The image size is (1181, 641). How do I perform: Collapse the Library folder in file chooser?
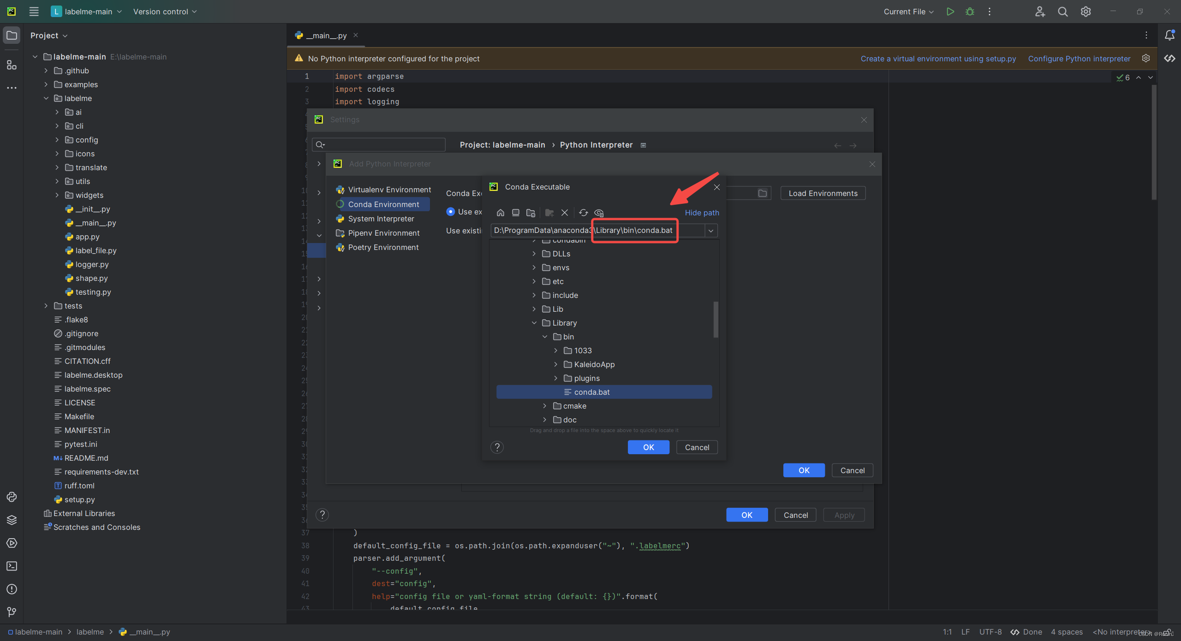(534, 323)
